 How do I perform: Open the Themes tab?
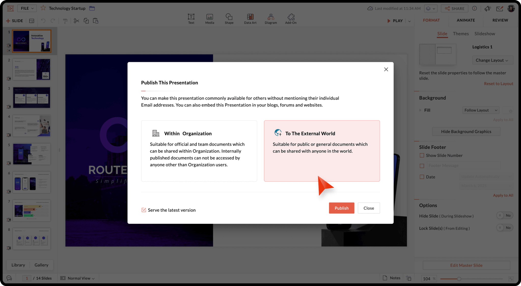point(461,34)
